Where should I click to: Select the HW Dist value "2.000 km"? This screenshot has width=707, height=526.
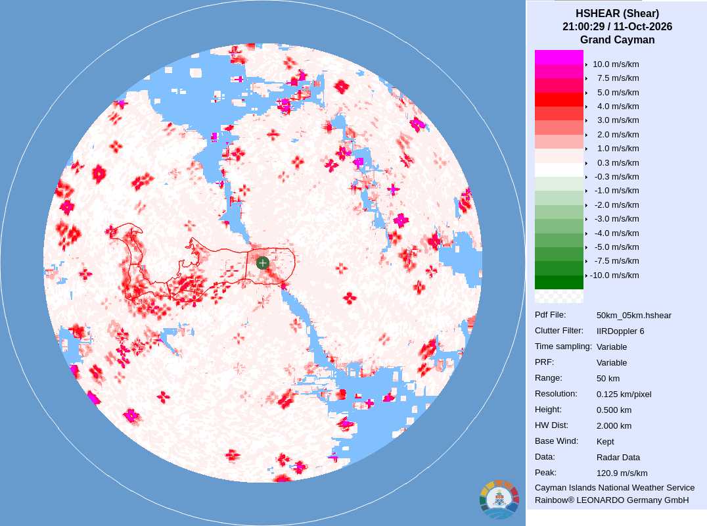614,426
